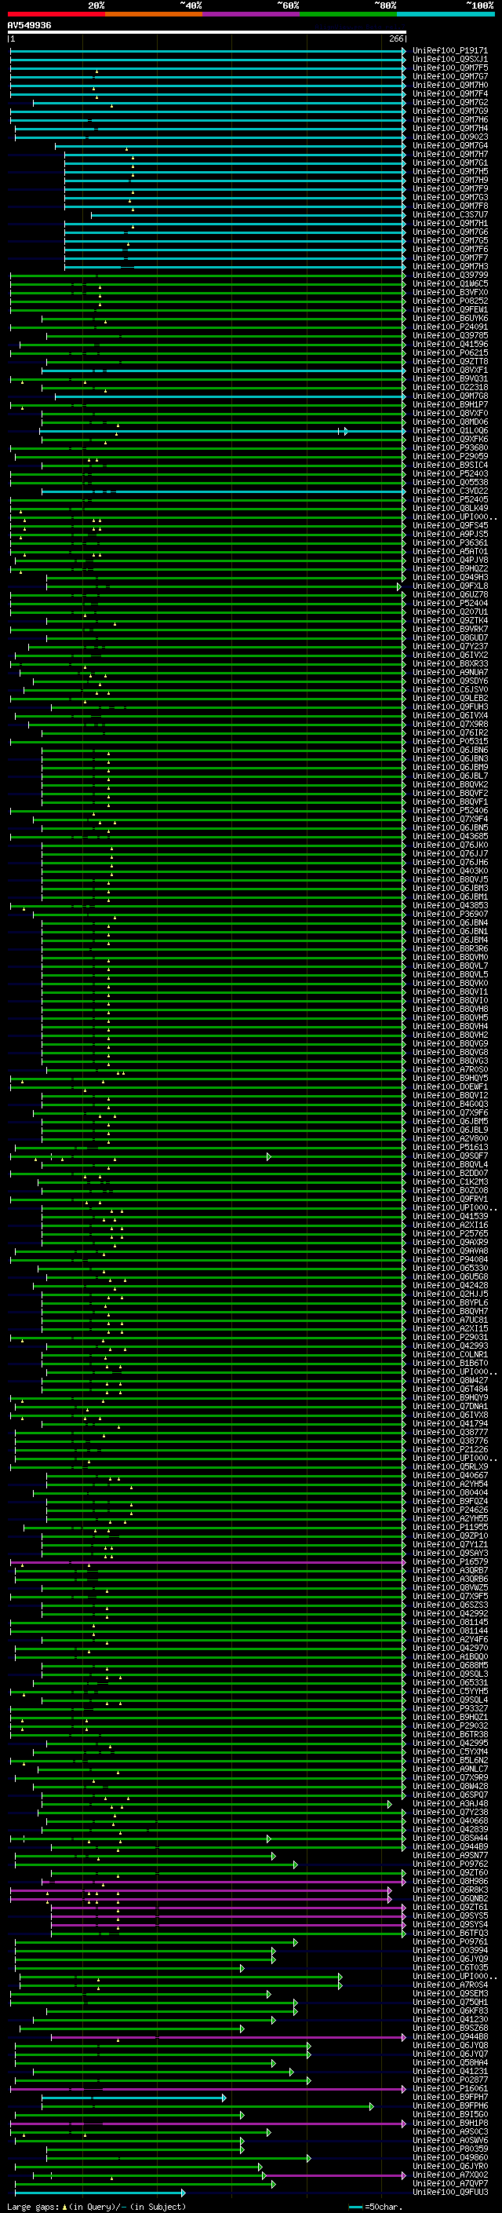Select label UniRef100_P08252
The image size is (502, 2213).
pyautogui.click(x=450, y=301)
